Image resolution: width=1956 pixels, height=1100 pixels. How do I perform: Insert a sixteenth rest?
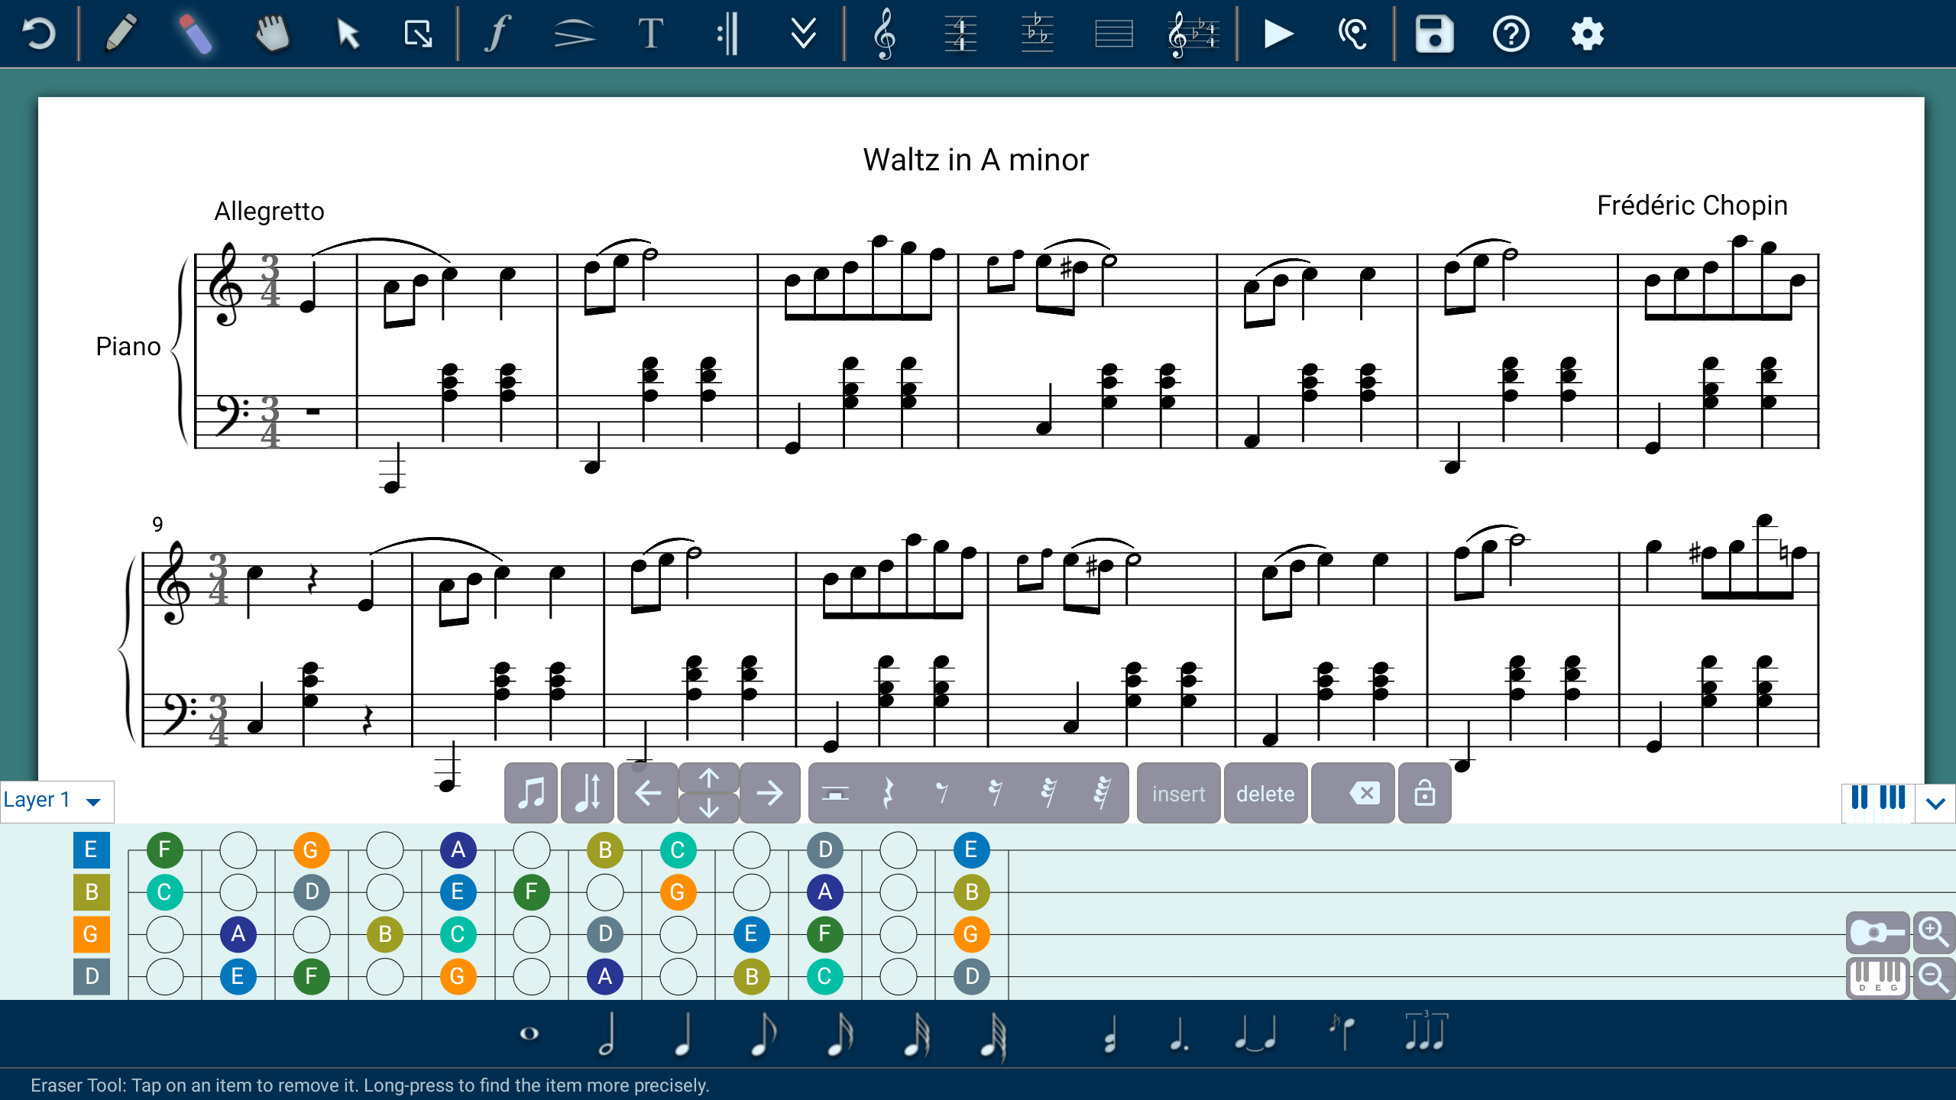coord(995,794)
